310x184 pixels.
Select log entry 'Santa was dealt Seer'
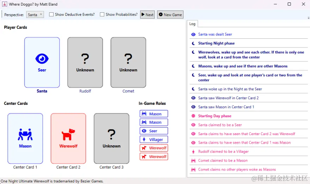tap(249, 34)
